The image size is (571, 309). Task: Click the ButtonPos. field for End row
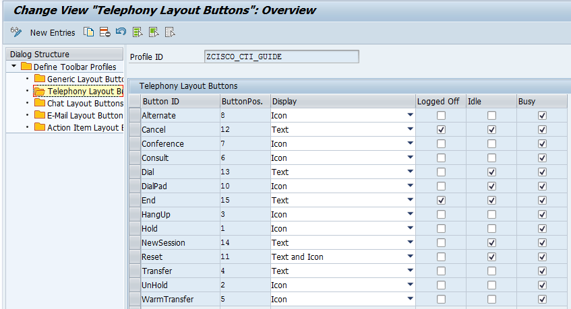pyautogui.click(x=244, y=200)
